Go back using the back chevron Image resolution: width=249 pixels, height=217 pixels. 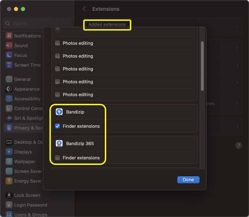click(x=84, y=9)
